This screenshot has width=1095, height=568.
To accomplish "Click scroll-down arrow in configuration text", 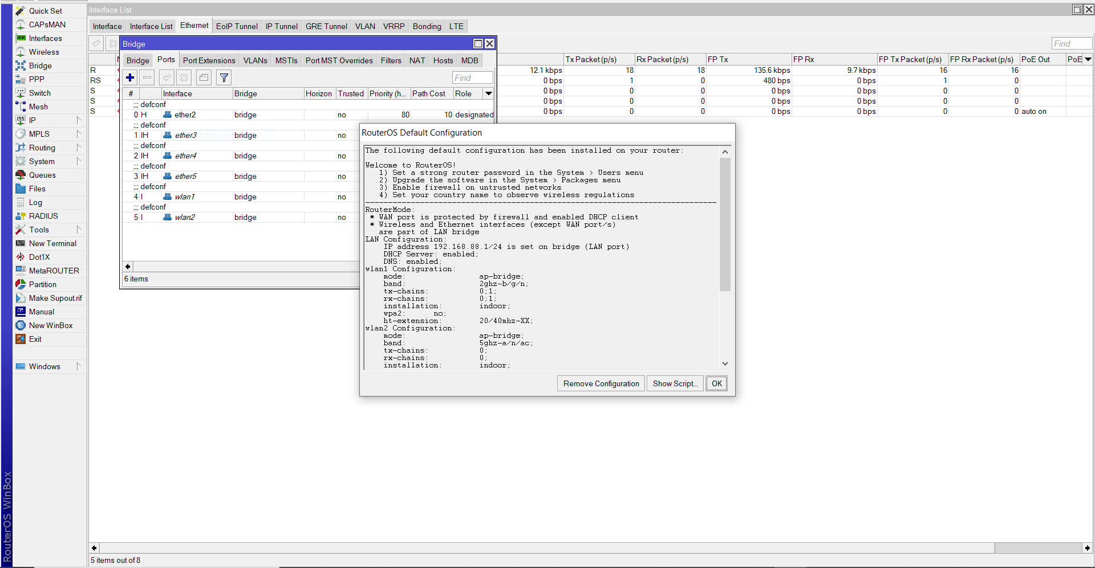I will pos(725,363).
